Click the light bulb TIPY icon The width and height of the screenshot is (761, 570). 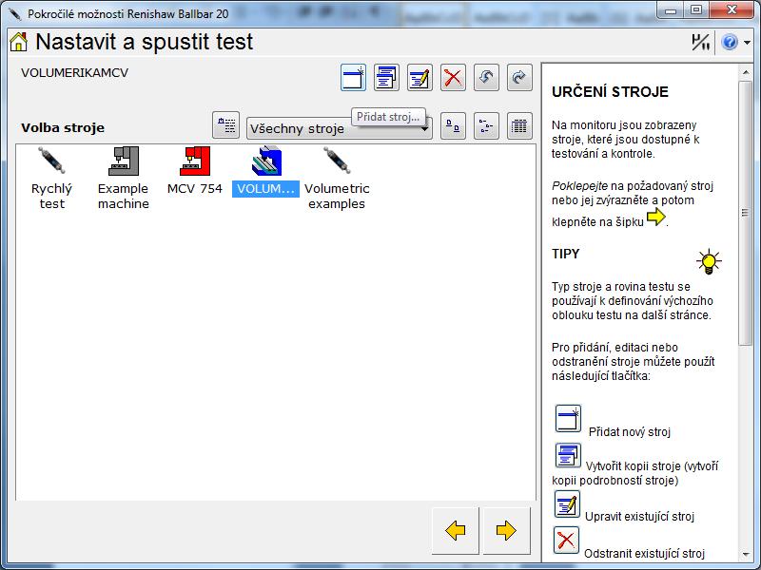point(709,262)
